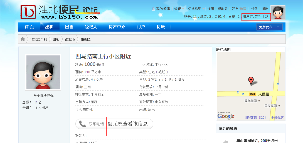This screenshot has width=303, height=143.
Task: Expand the 切换马甲 dropdown arrow
Action: (203, 9)
